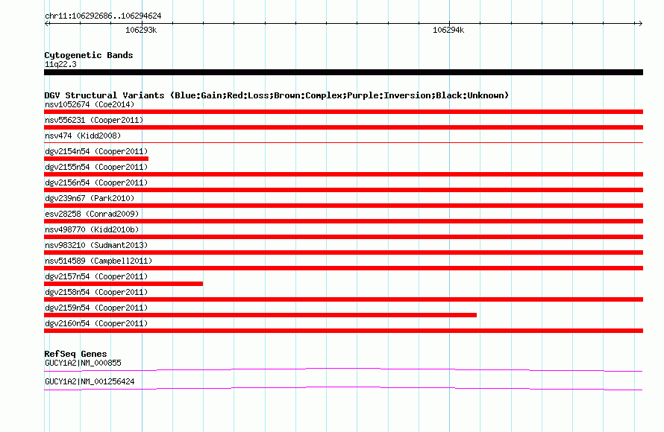Click the nsv1052674 (Coe2014) variant label

tap(90, 104)
